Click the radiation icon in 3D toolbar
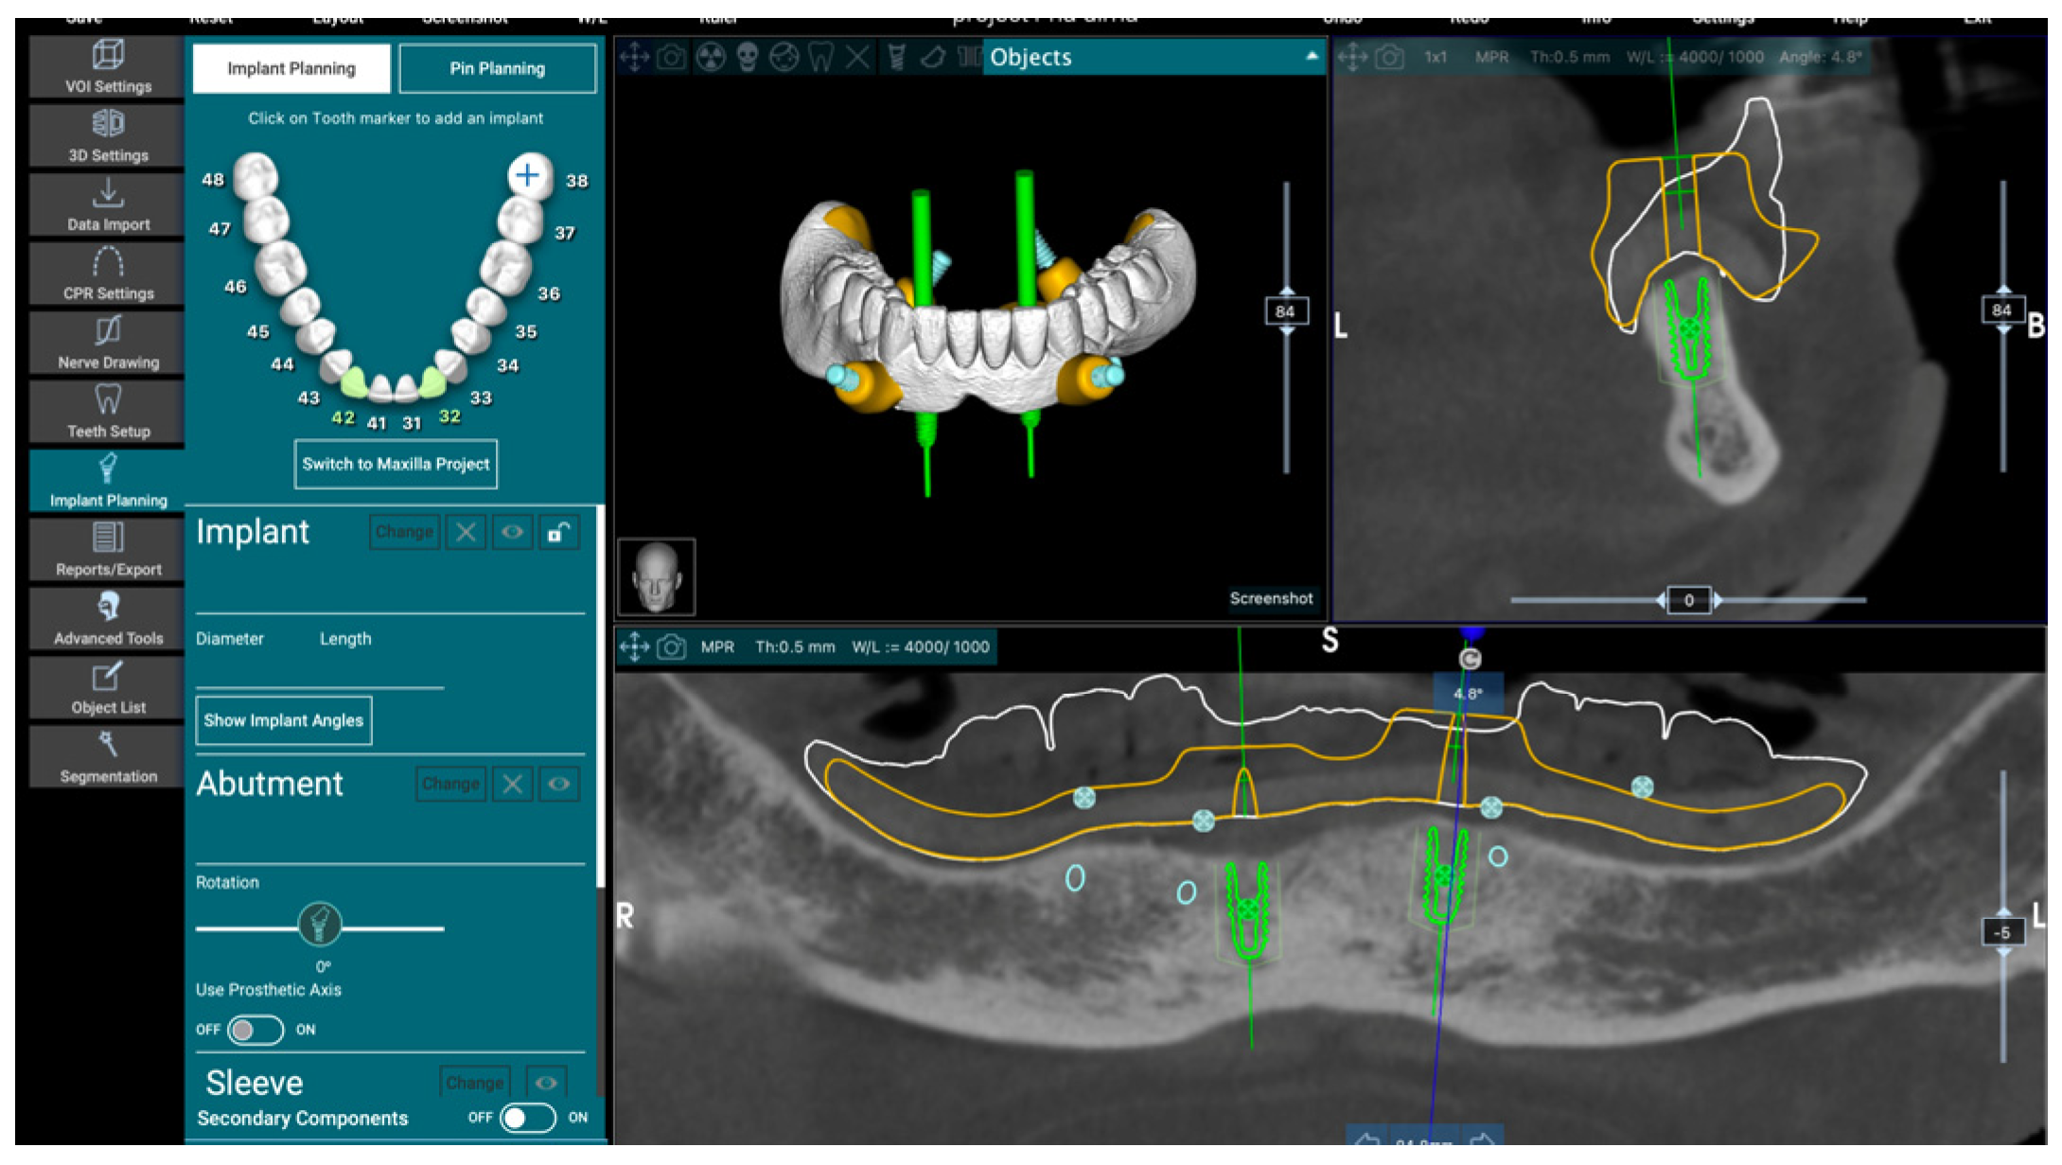 tap(710, 58)
